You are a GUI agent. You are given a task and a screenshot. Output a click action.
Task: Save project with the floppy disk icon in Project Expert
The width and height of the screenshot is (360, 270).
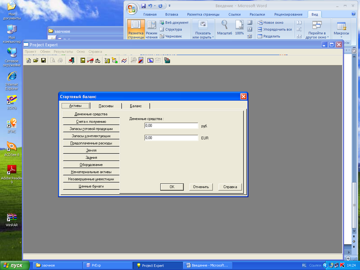click(43, 61)
